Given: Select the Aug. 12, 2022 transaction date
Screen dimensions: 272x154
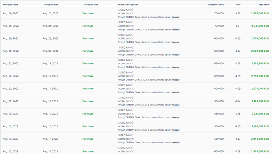Looking at the screenshot, I should (x=50, y=126).
